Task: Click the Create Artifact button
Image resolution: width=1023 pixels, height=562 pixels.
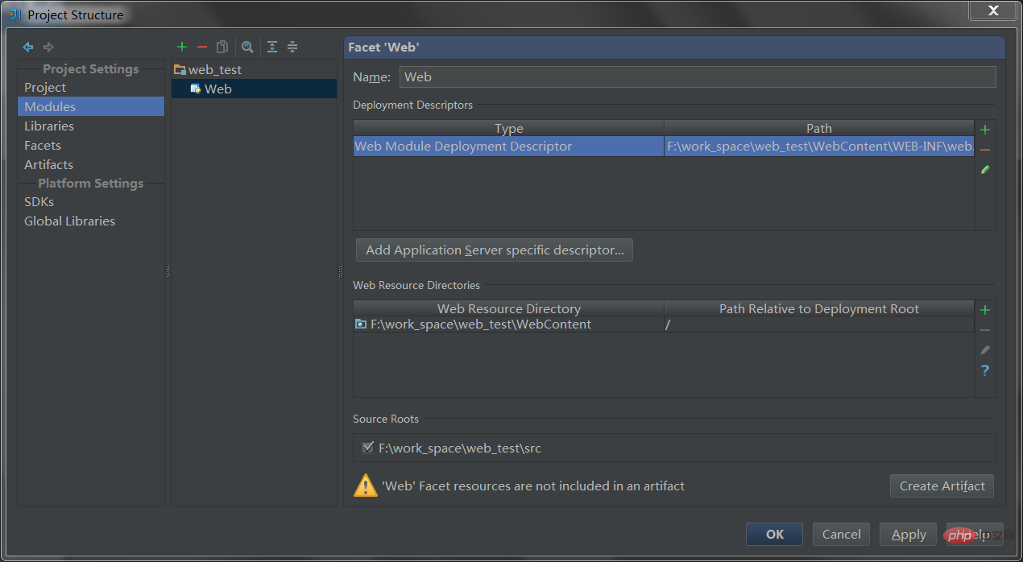Action: click(942, 486)
